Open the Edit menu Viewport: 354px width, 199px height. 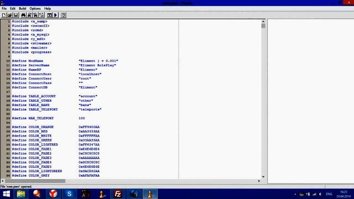[13, 9]
